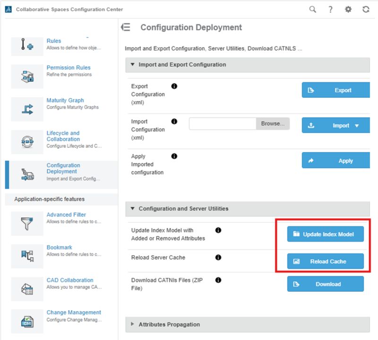
Task: Click the Bookmark icon
Action: point(26,255)
